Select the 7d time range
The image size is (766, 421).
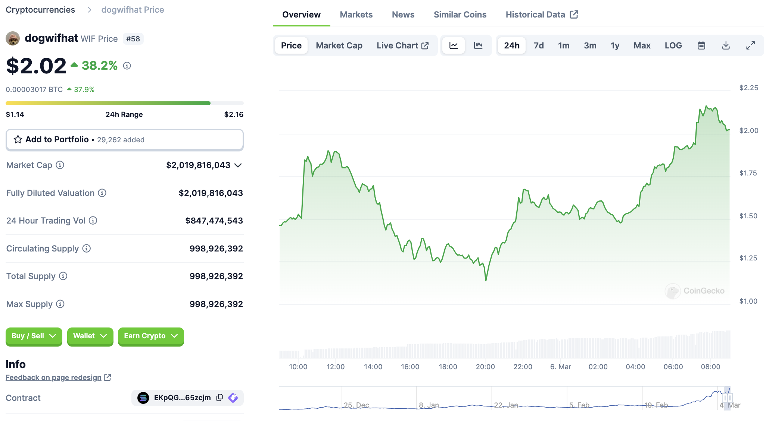(538, 45)
